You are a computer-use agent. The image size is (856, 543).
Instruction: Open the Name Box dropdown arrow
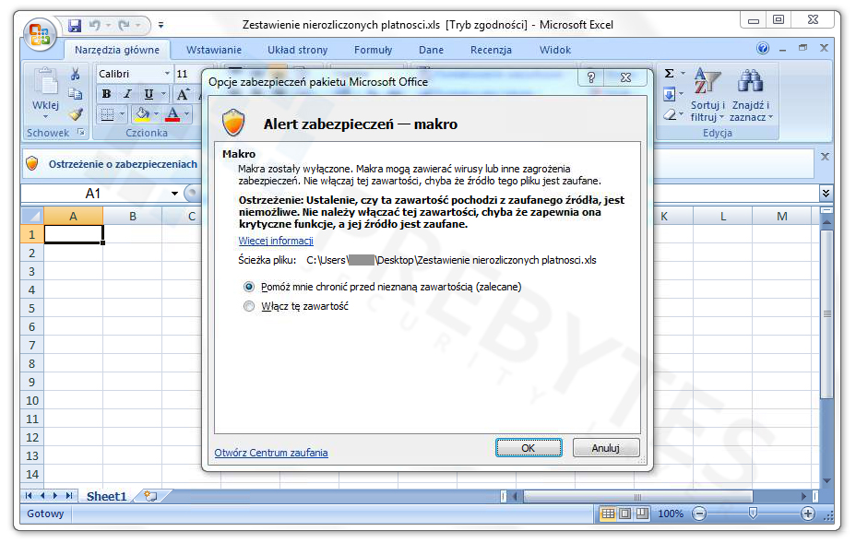174,194
